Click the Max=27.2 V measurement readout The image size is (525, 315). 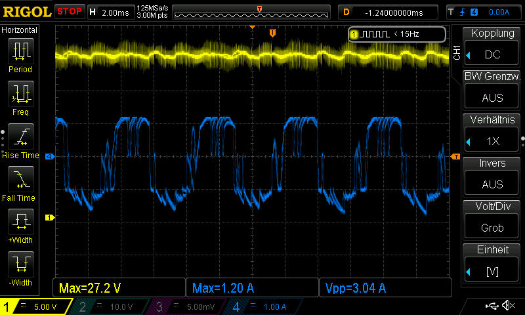click(x=119, y=287)
